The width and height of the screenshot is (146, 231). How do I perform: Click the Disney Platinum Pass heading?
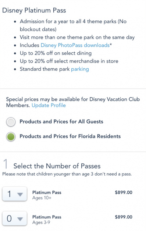34,10
